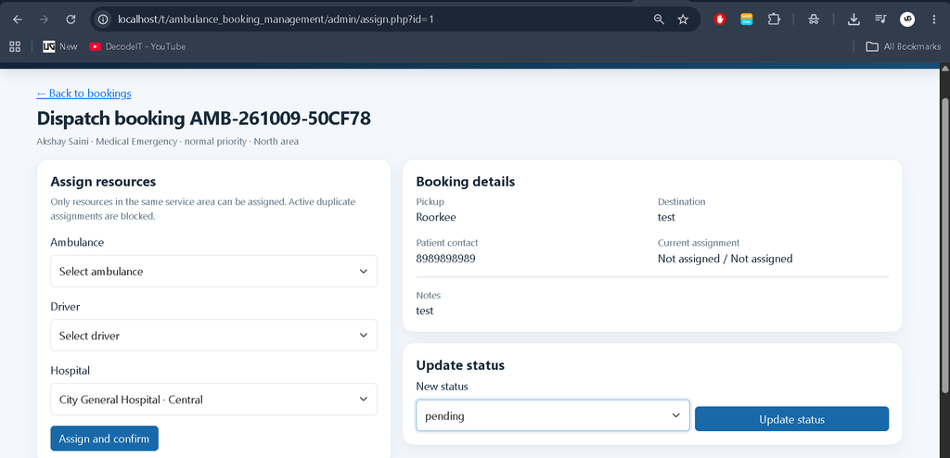The height and width of the screenshot is (458, 950).
Task: View site information icon in address bar
Action: pyautogui.click(x=103, y=19)
